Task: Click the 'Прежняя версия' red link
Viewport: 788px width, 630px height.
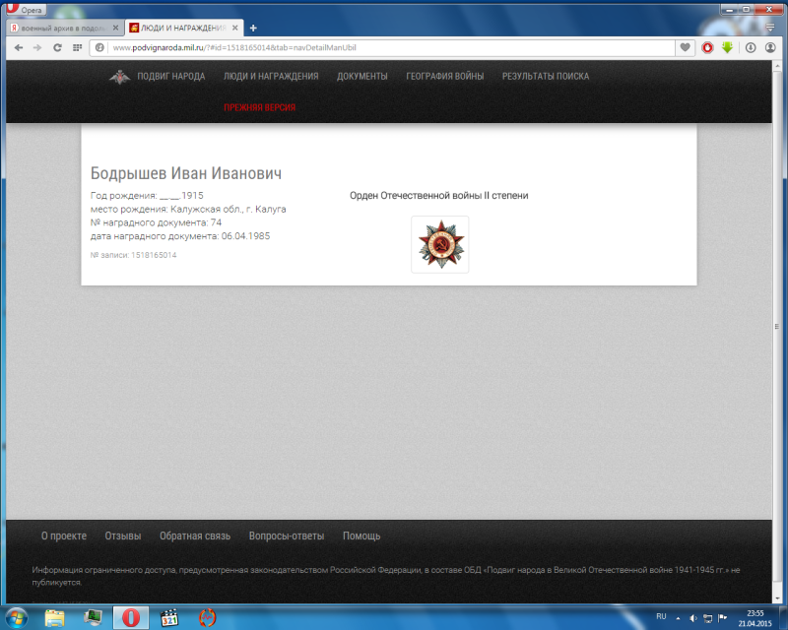Action: [259, 107]
